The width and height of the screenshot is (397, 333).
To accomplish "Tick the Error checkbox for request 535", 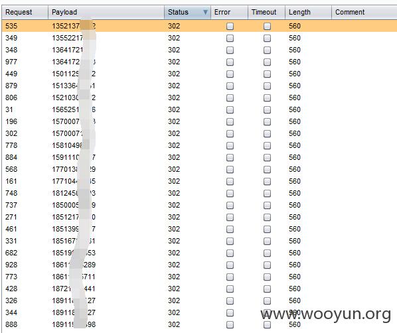I will coord(230,26).
